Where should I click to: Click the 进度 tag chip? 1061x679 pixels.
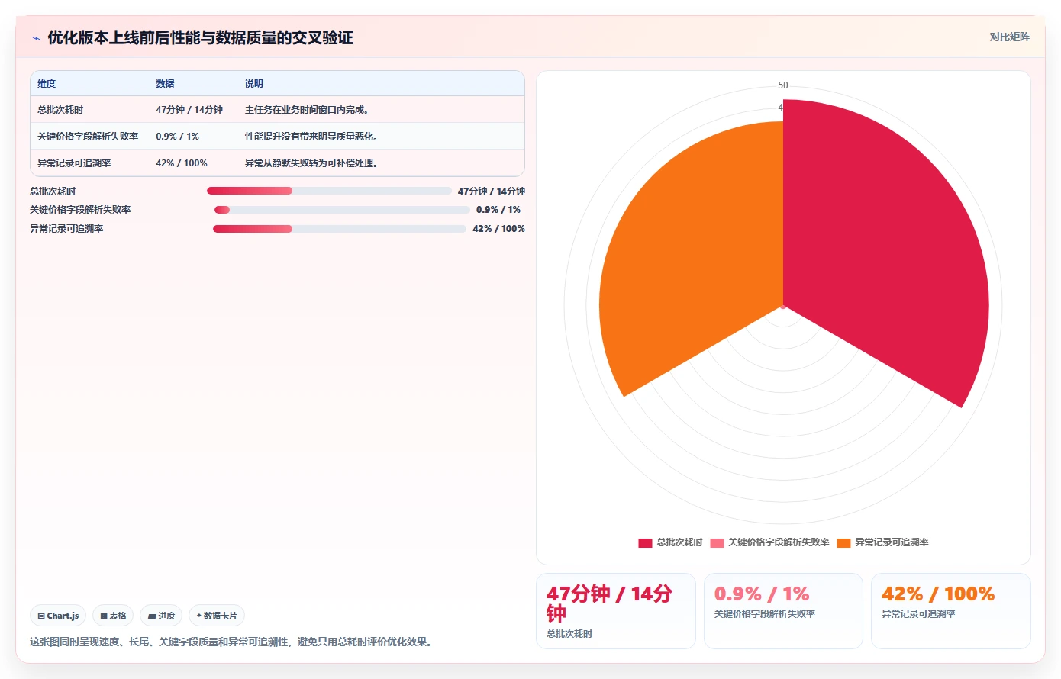161,616
